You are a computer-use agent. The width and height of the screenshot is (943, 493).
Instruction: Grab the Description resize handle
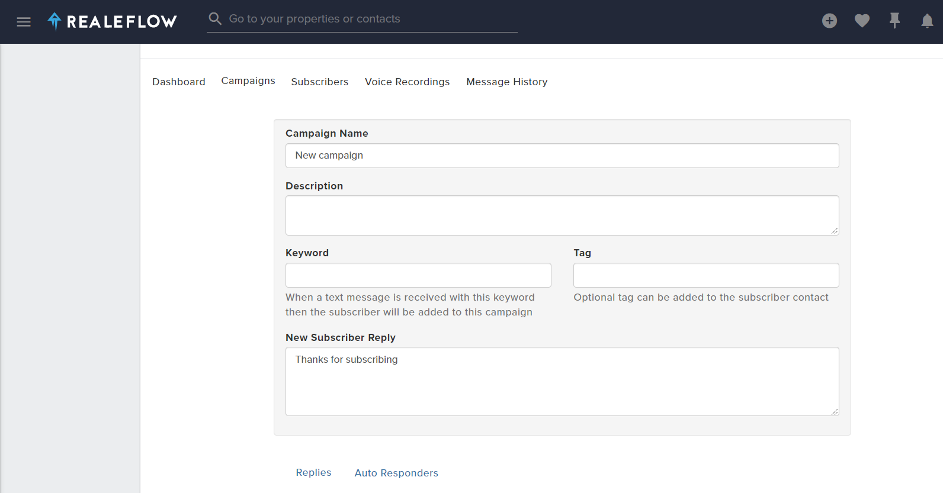(835, 231)
